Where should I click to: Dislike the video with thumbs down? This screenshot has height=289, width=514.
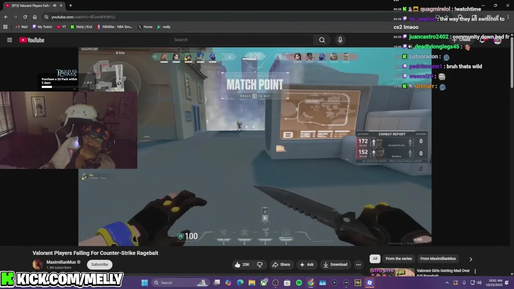260,265
